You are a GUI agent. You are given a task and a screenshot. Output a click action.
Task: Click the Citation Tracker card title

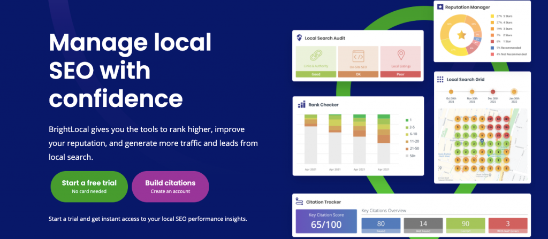tap(323, 202)
